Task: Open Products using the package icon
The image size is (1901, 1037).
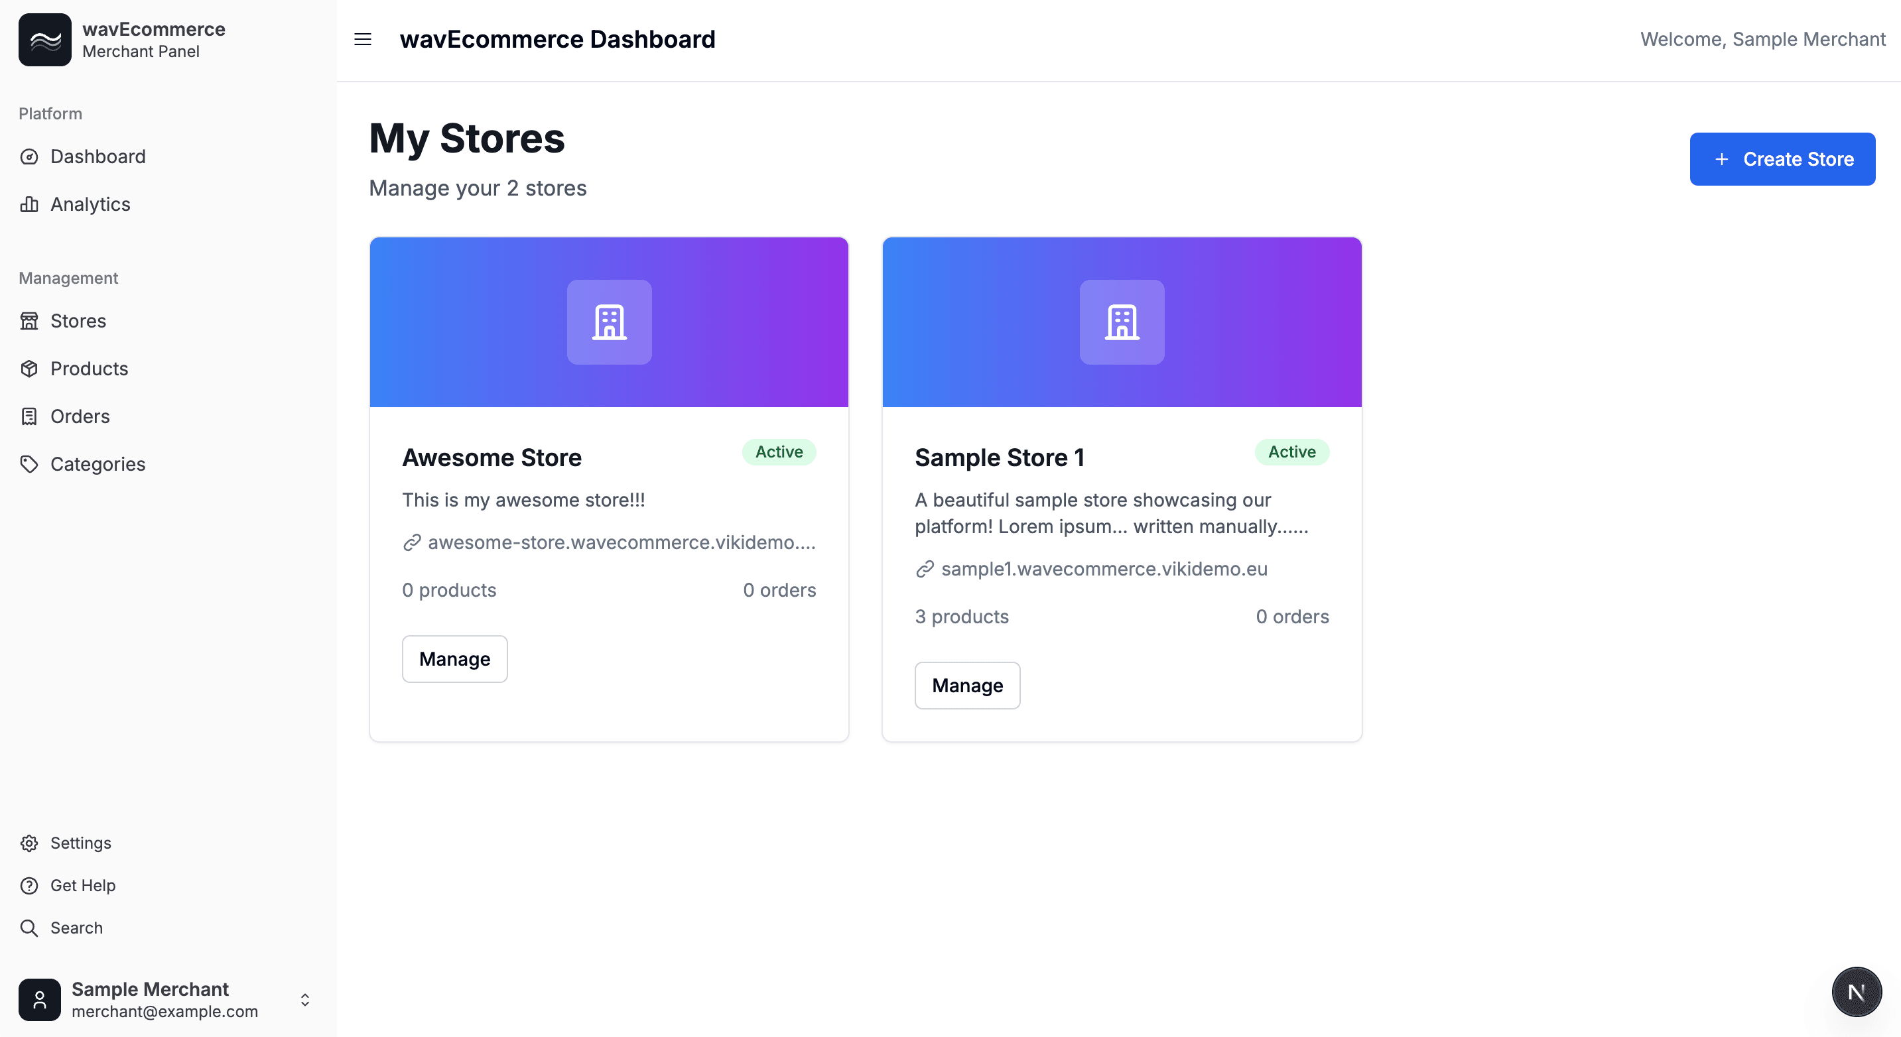Action: pyautogui.click(x=30, y=368)
